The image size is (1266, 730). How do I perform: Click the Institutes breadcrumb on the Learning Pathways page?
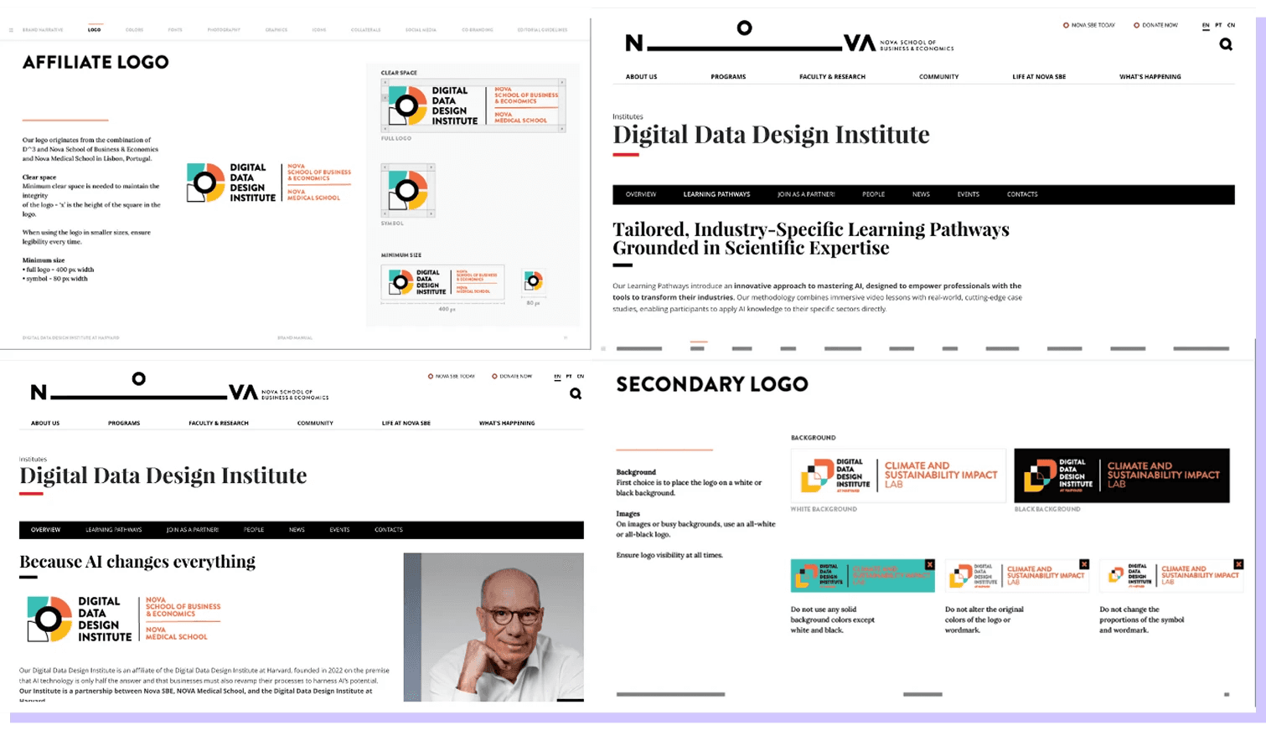[628, 116]
